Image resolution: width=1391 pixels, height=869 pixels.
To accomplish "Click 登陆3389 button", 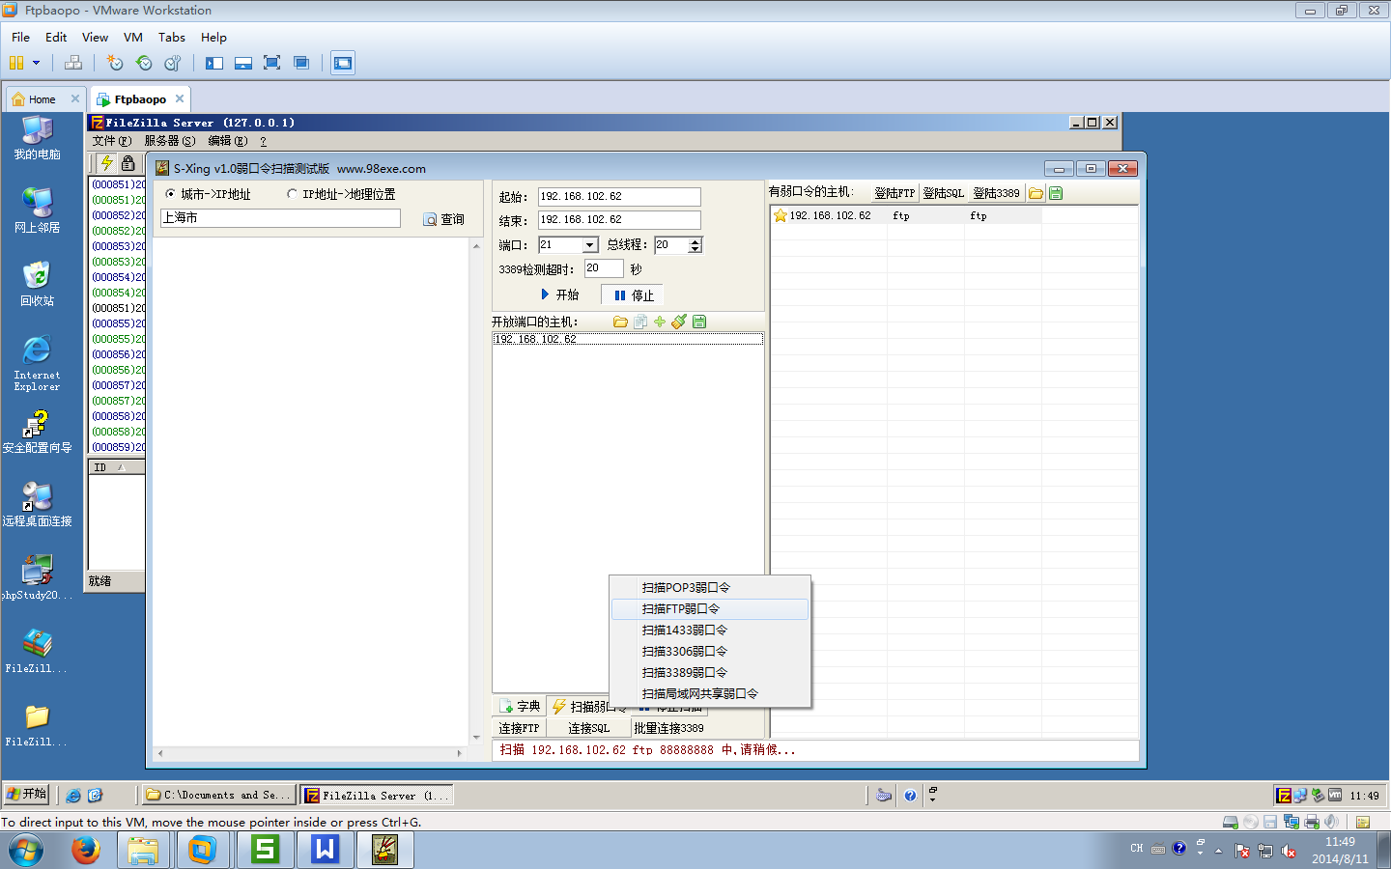I will pos(996,193).
